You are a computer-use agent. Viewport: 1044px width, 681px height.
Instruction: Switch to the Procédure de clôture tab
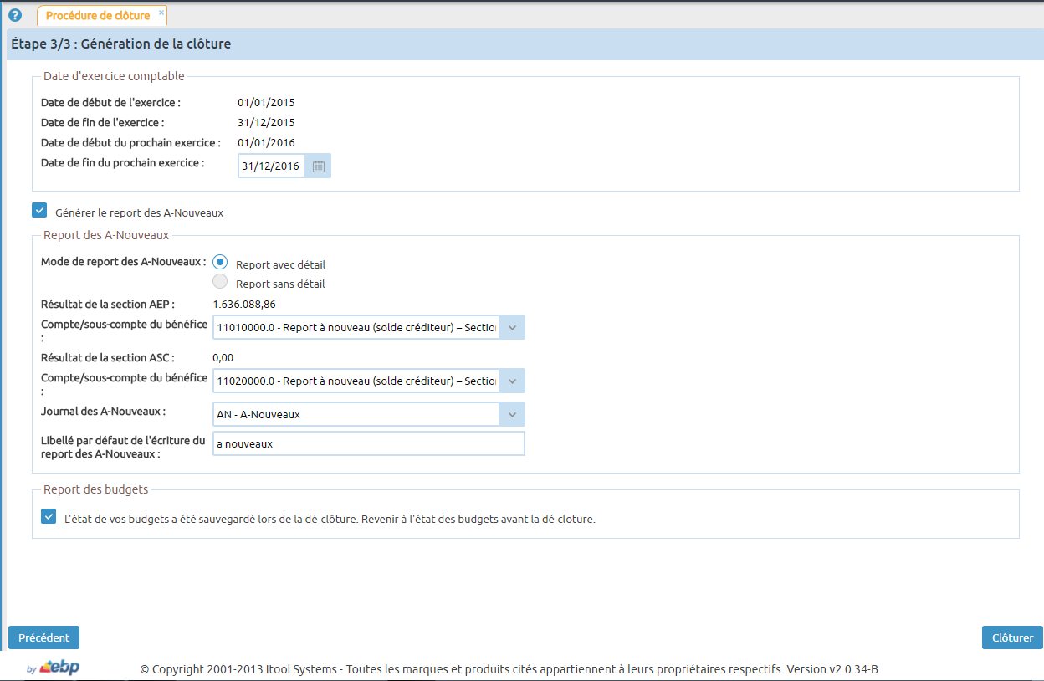coord(98,16)
